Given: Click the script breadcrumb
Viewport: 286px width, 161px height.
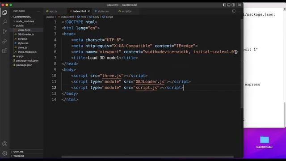Looking at the screenshot, I should [109, 17].
